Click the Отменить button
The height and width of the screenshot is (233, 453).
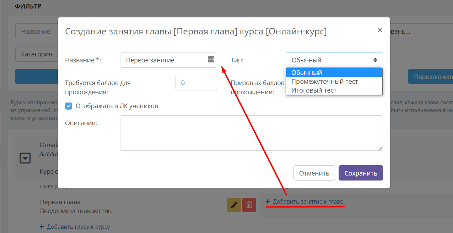point(314,173)
